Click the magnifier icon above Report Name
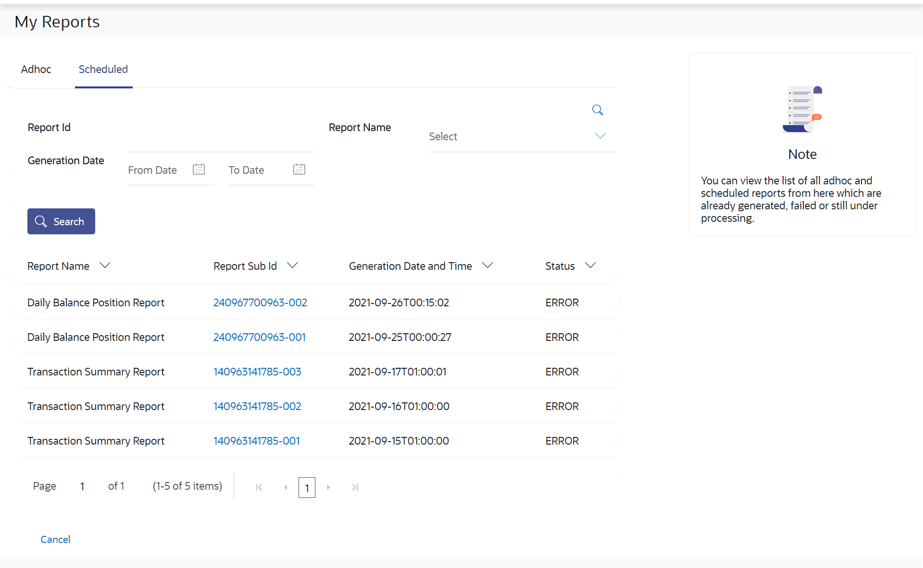This screenshot has width=923, height=568. pos(598,110)
